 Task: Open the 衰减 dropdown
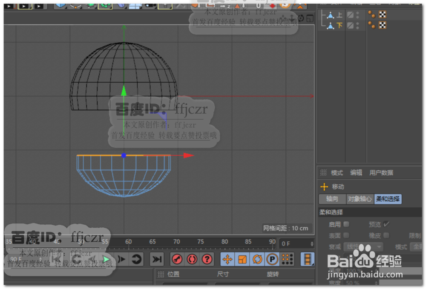363,247
